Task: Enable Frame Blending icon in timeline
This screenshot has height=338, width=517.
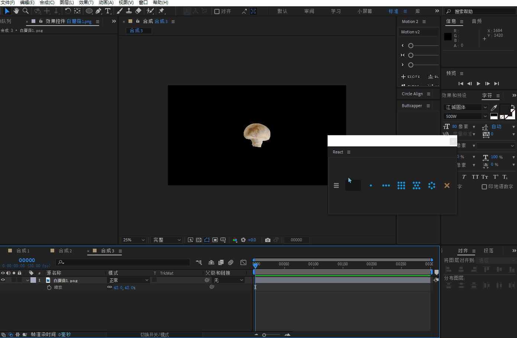Action: pos(221,262)
